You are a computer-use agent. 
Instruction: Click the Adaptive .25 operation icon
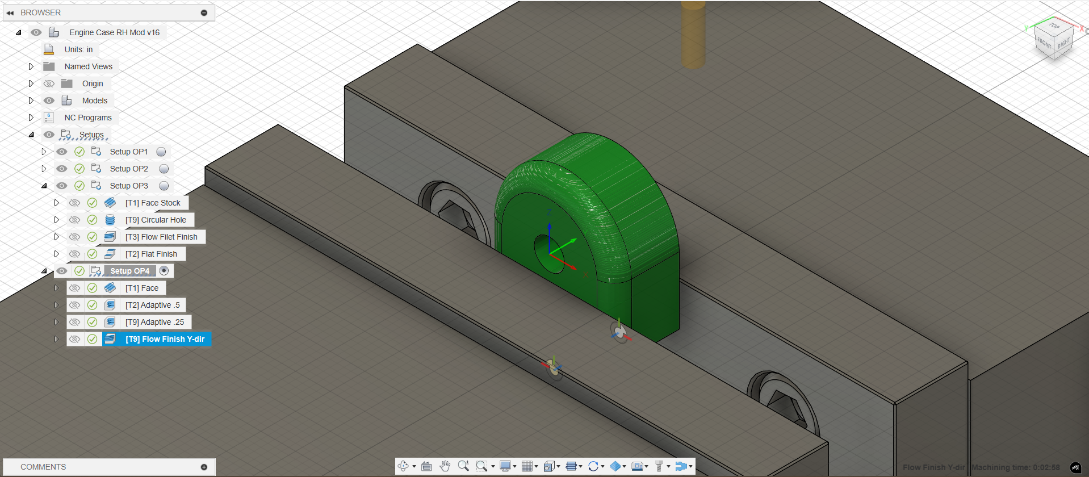tap(110, 322)
